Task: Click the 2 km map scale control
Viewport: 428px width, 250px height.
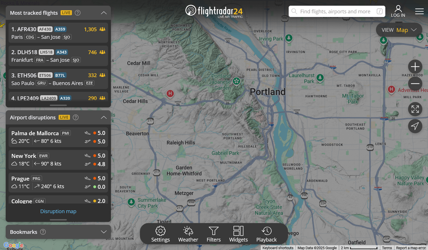Action: point(359,248)
